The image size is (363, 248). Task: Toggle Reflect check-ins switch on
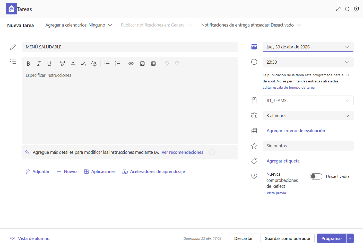pos(316,176)
